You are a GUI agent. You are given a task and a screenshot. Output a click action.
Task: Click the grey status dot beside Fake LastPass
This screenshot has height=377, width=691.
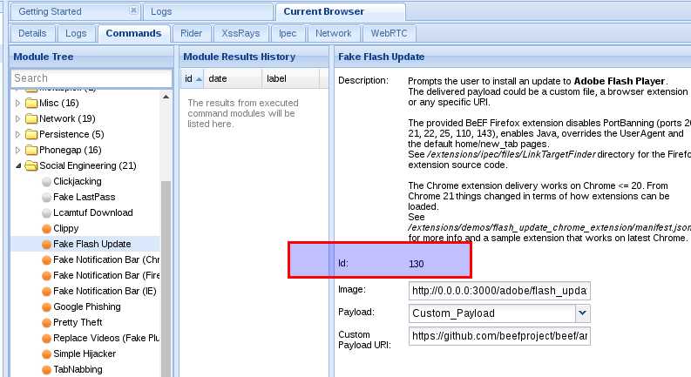[x=46, y=198]
